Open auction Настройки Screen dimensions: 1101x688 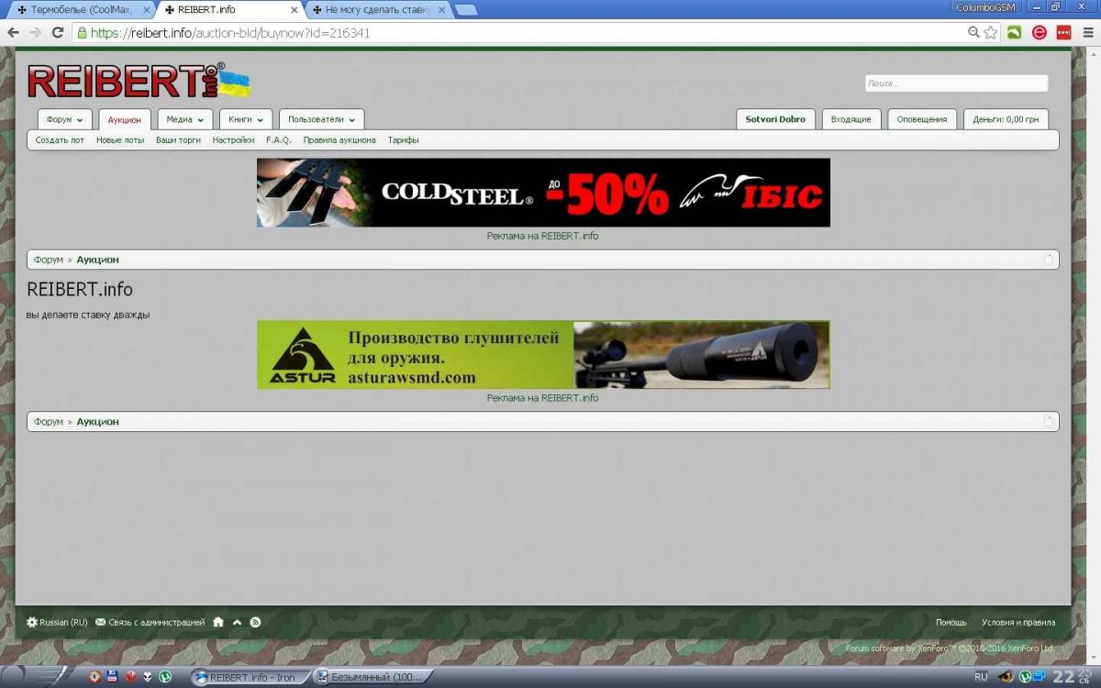pos(233,140)
